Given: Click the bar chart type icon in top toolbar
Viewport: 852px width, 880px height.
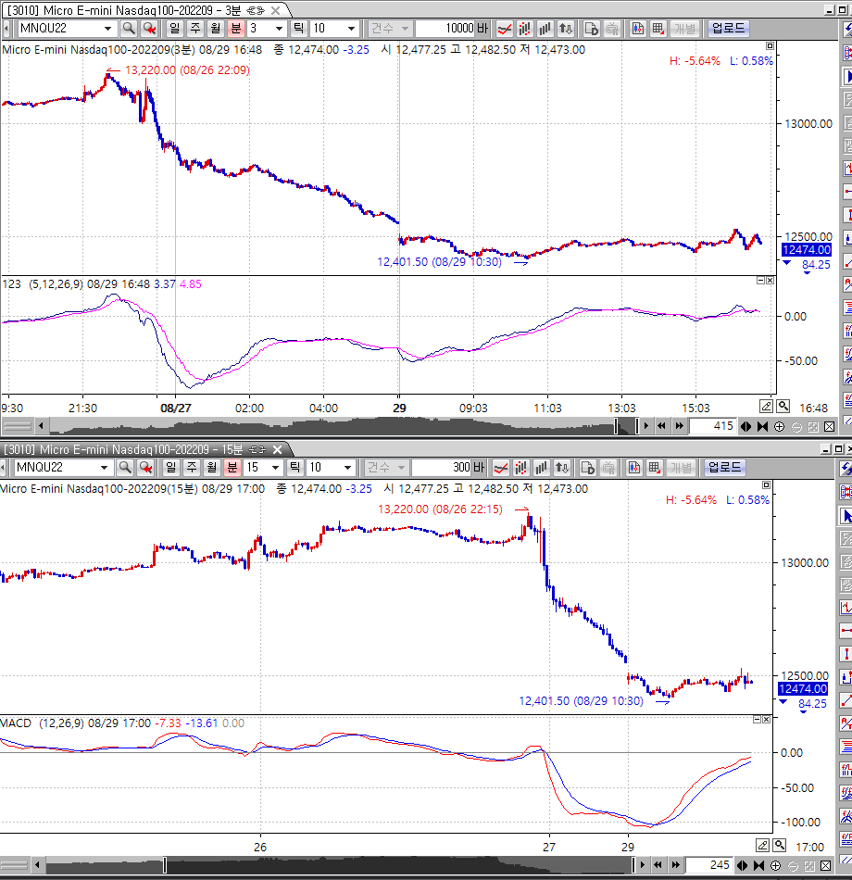Looking at the screenshot, I should (545, 28).
